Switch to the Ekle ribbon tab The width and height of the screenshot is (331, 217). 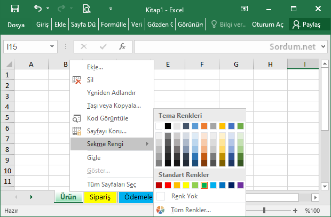pyautogui.click(x=60, y=25)
